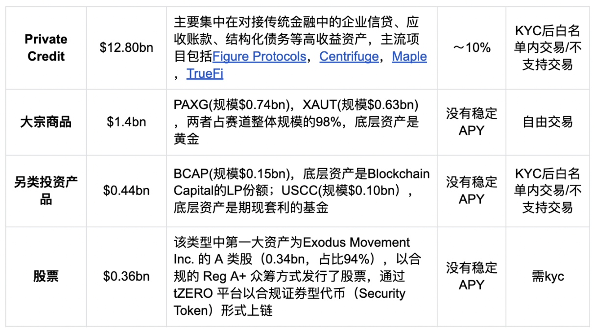Click the $0.36bn size cell

coord(126,277)
